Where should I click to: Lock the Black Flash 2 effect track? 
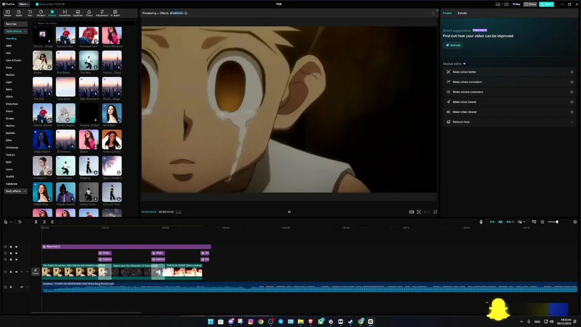(x=11, y=247)
